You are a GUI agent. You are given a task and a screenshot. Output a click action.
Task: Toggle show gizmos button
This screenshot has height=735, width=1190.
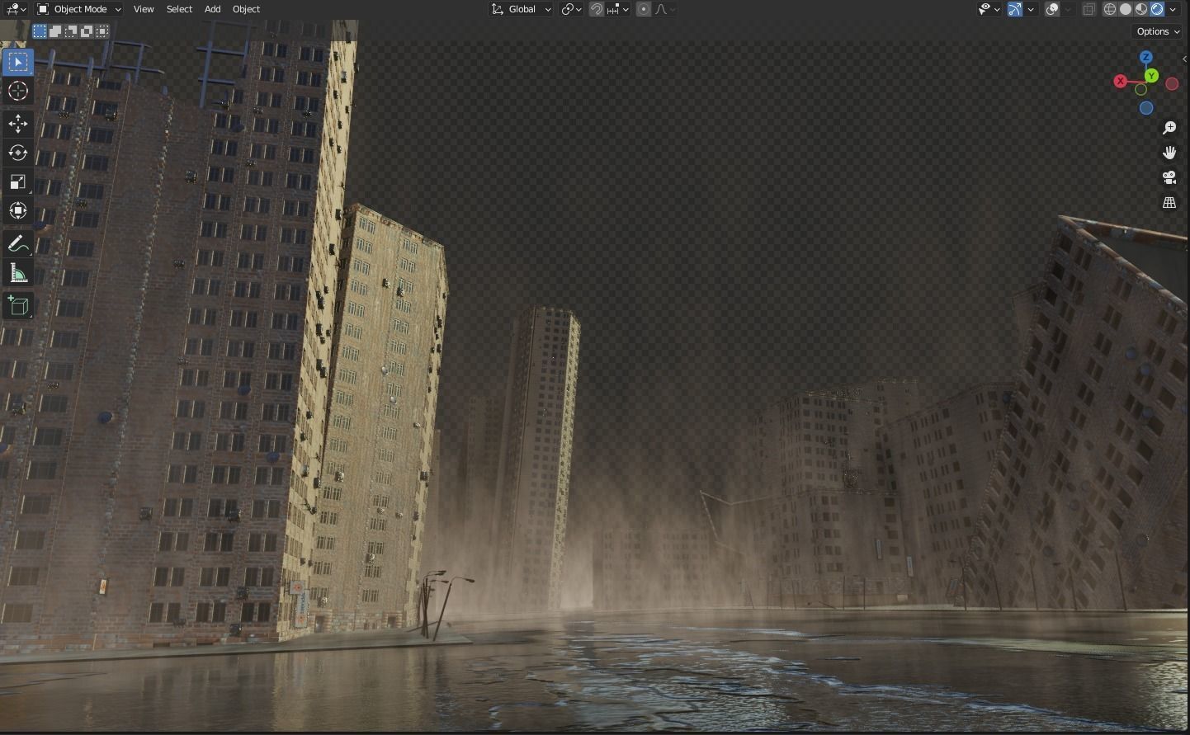click(x=1015, y=9)
